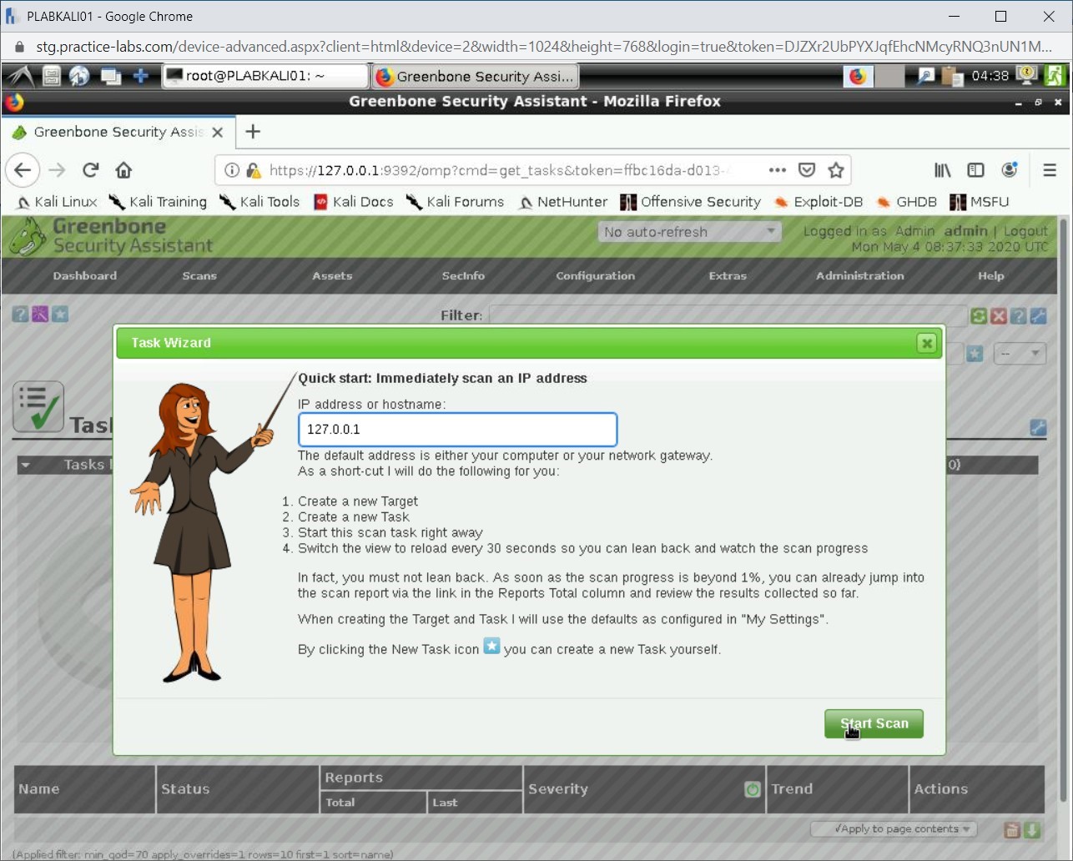Image resolution: width=1073 pixels, height=861 pixels.
Task: Expand the No auto-refresh dropdown
Action: pos(689,232)
